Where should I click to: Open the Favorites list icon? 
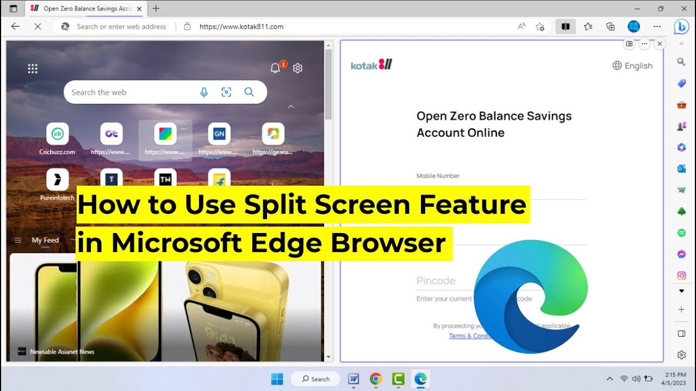coord(588,26)
